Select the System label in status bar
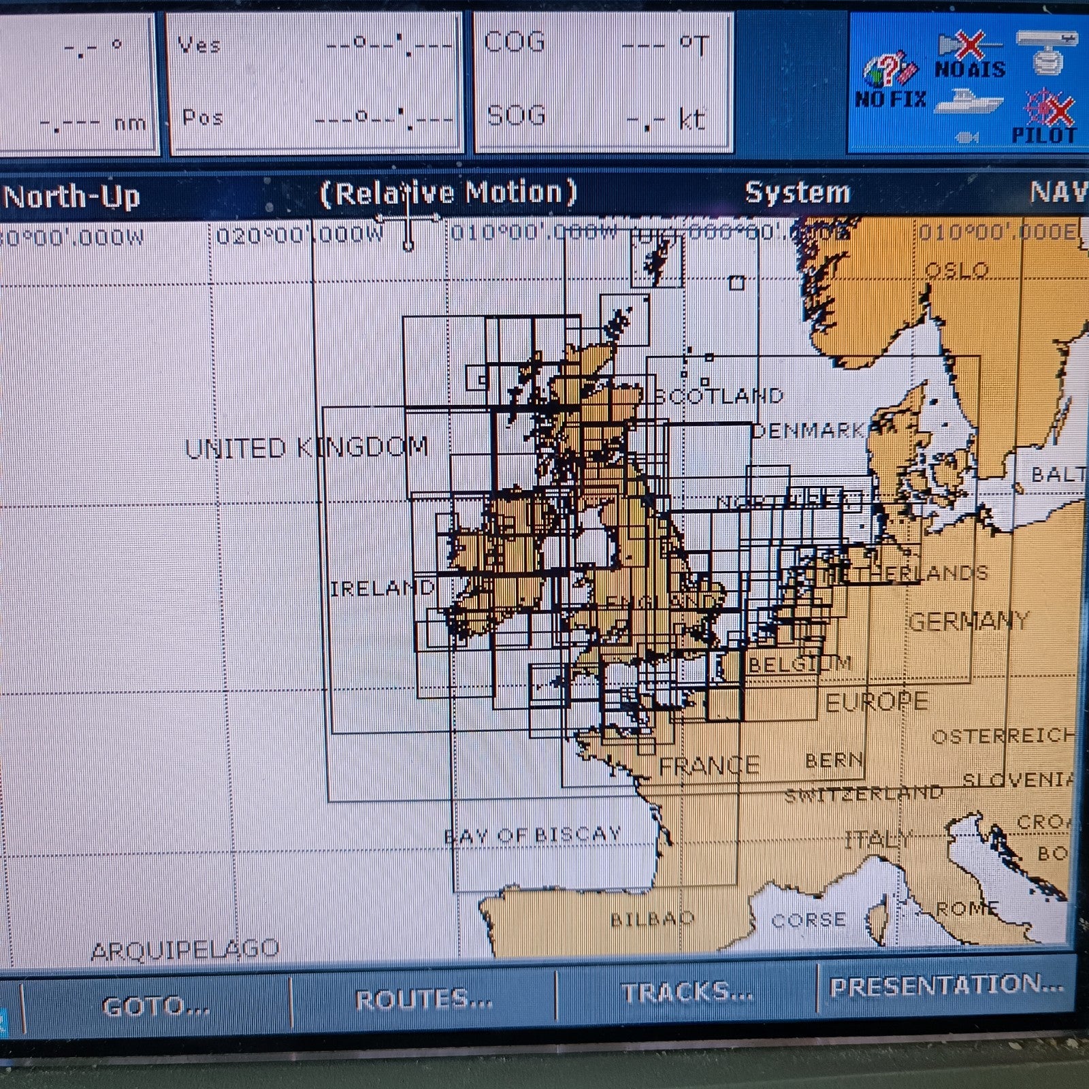 point(797,193)
